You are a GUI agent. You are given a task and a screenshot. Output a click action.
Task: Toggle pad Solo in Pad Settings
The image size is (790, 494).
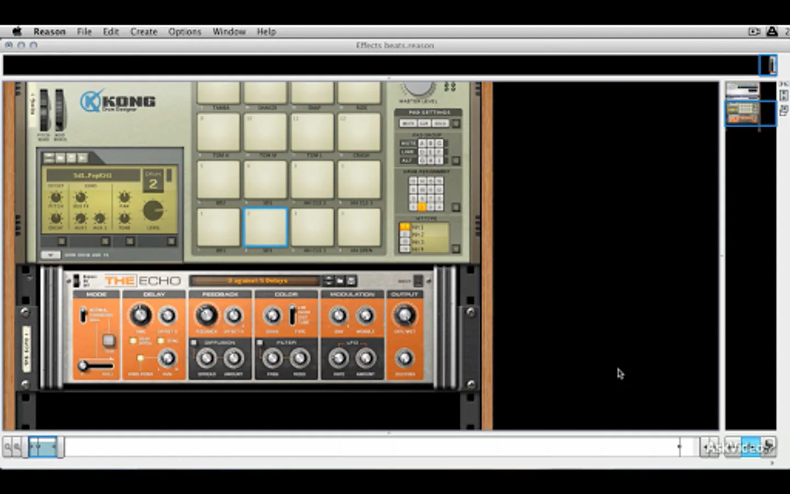coord(441,123)
